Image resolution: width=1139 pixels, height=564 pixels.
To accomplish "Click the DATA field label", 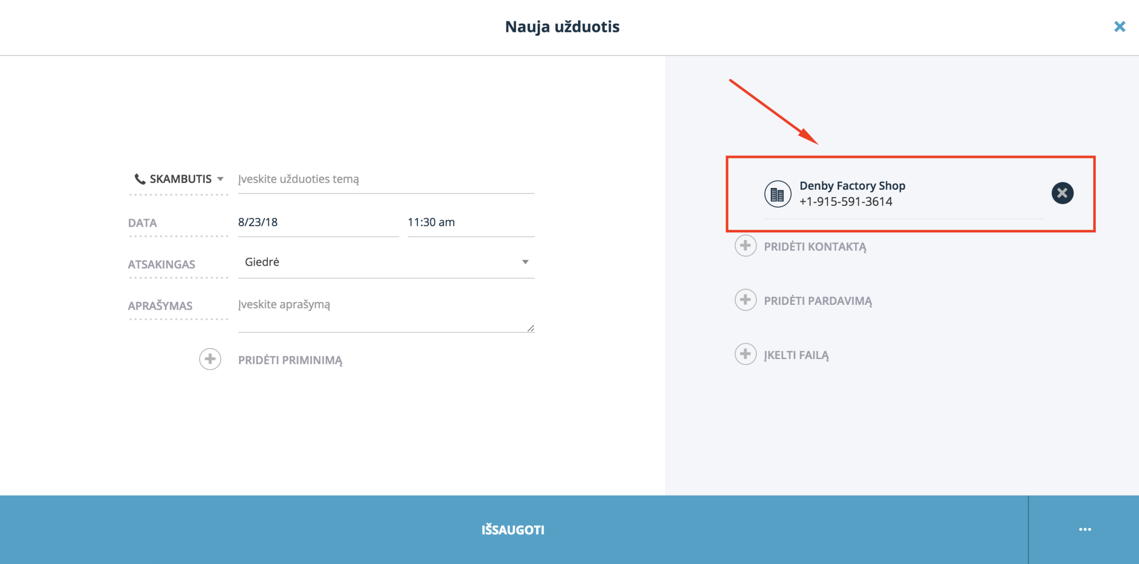I will pos(142,223).
